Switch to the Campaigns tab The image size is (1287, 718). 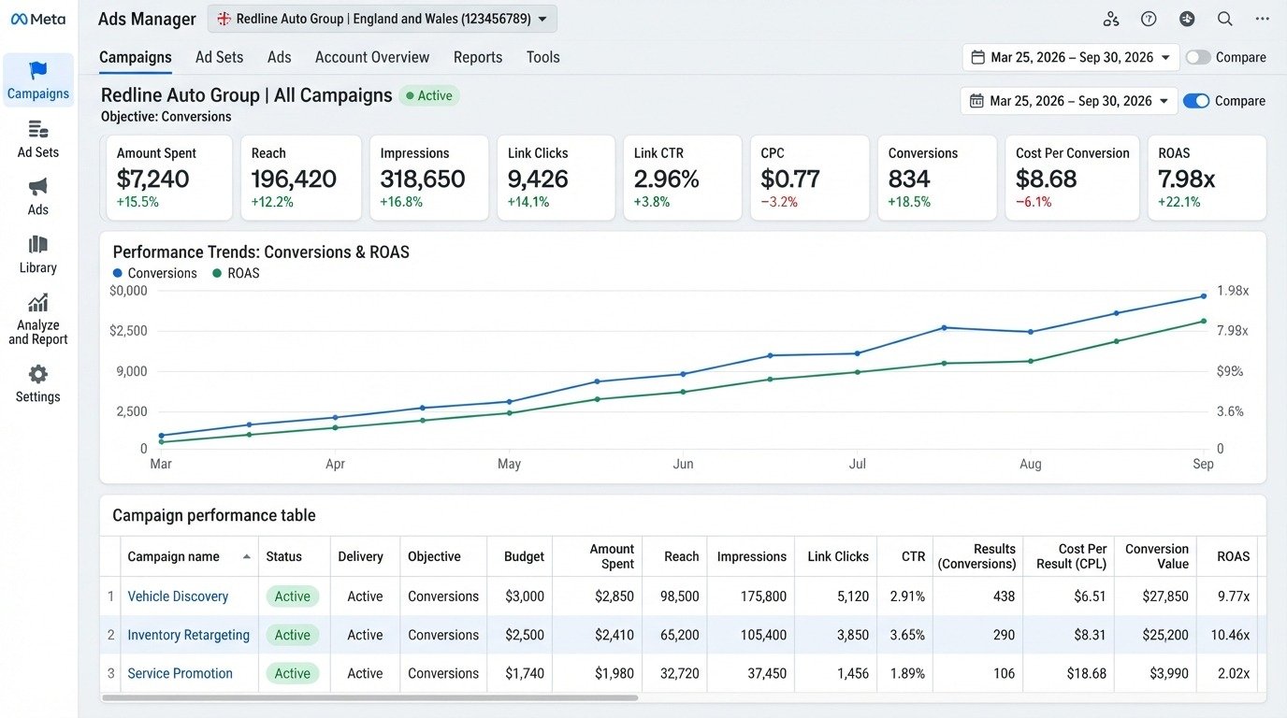(x=136, y=57)
